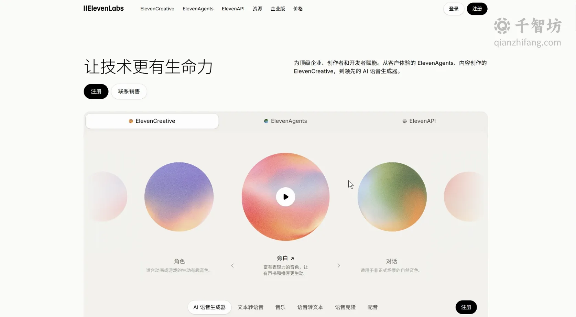The height and width of the screenshot is (317, 576).
Task: Open ElevenCreative menu in top navigation
Action: [x=157, y=9]
